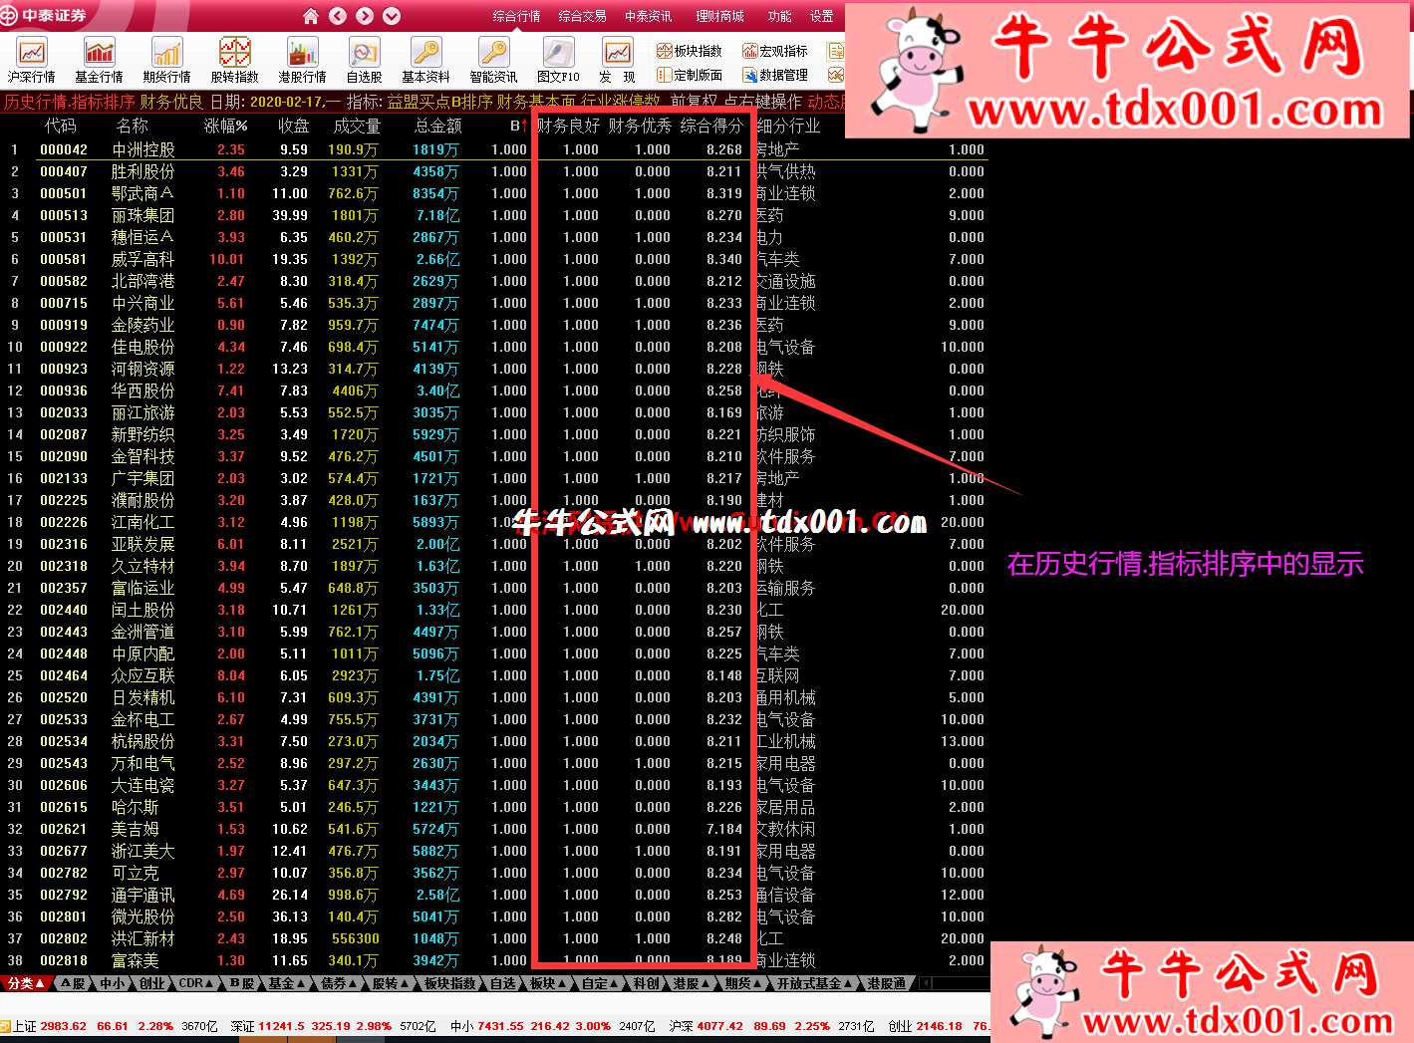Select stock row 002802 洪汇新材
1414x1043 pixels.
pos(494,938)
